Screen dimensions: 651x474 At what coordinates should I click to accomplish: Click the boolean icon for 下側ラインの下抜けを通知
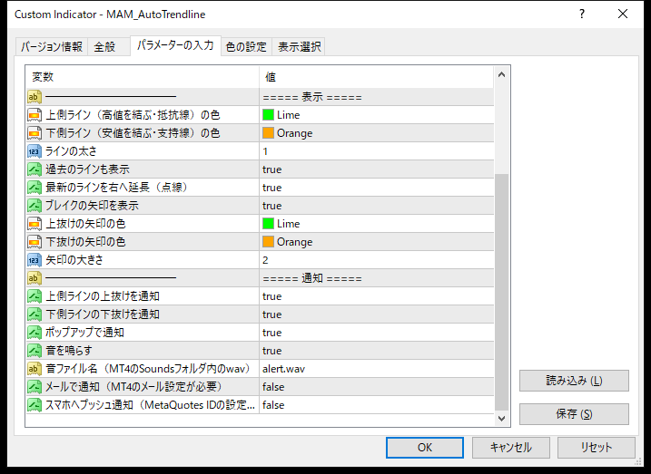(35, 314)
